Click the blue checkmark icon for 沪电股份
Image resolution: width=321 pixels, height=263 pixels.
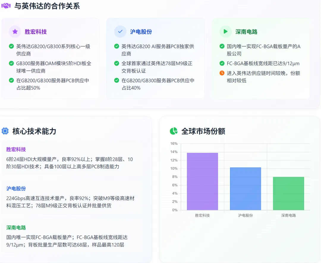point(120,32)
